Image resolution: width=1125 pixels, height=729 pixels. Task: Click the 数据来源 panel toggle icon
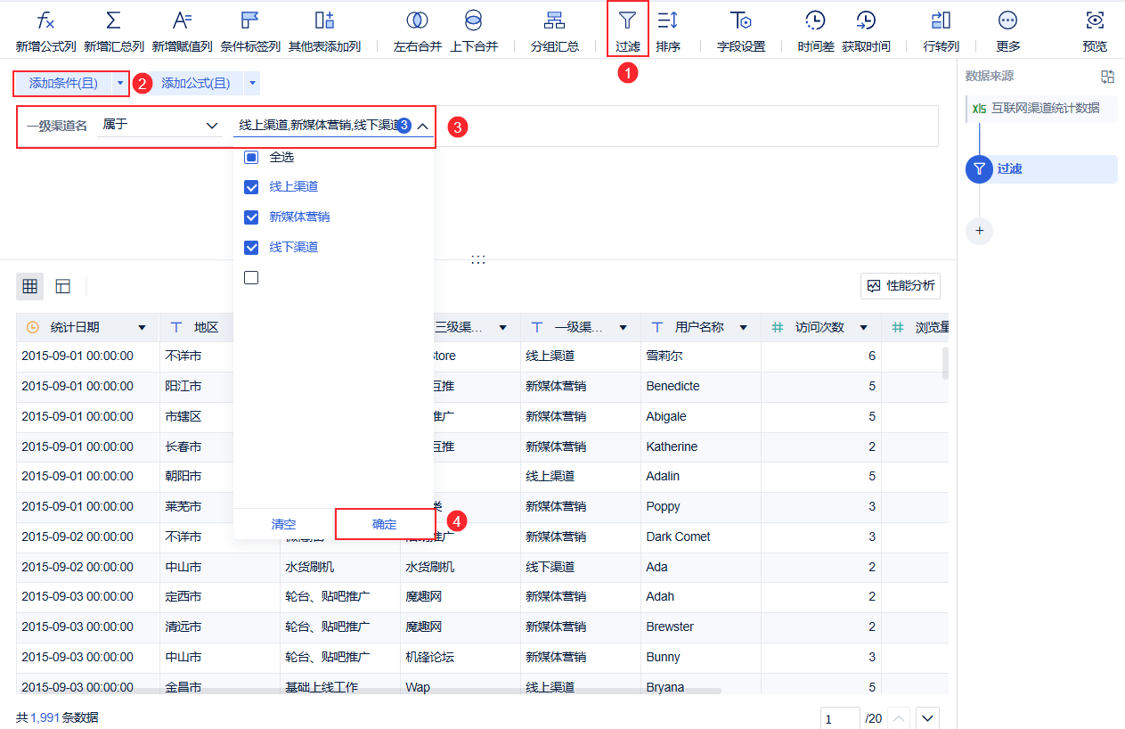[1107, 77]
